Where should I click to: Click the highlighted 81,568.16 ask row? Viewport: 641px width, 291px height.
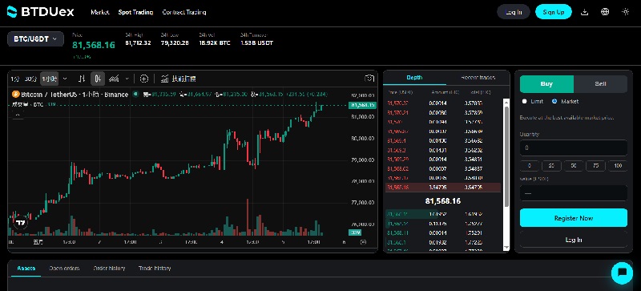tap(443, 188)
